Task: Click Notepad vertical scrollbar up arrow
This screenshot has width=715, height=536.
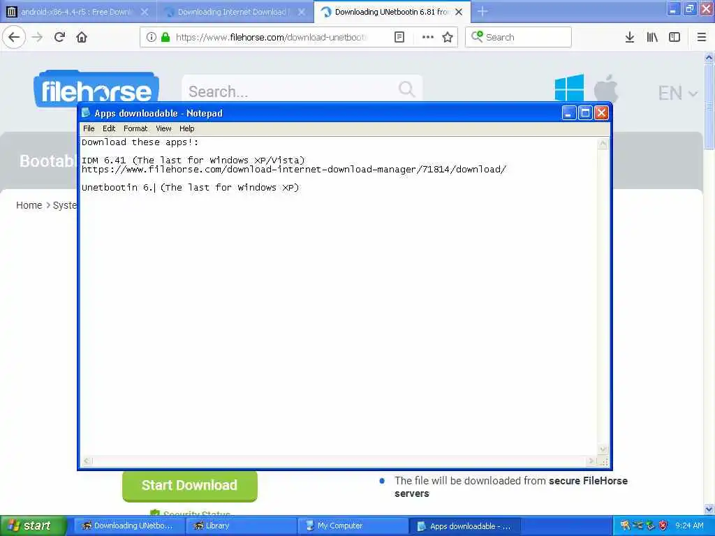Action: coord(603,144)
